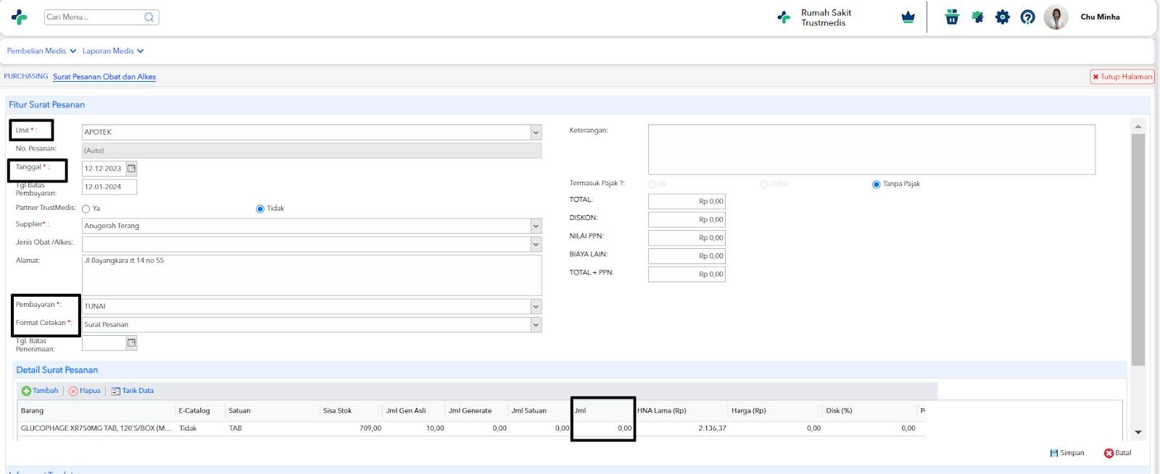
Task: Click the Surat Pesanan Obat dan Alkes tab
Action: pos(104,77)
